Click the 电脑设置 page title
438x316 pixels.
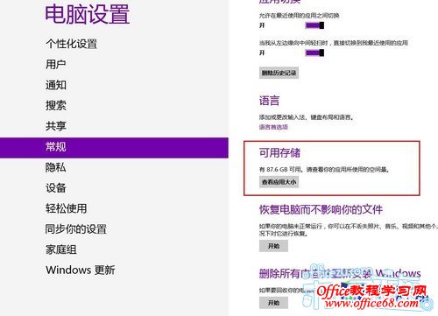[88, 14]
